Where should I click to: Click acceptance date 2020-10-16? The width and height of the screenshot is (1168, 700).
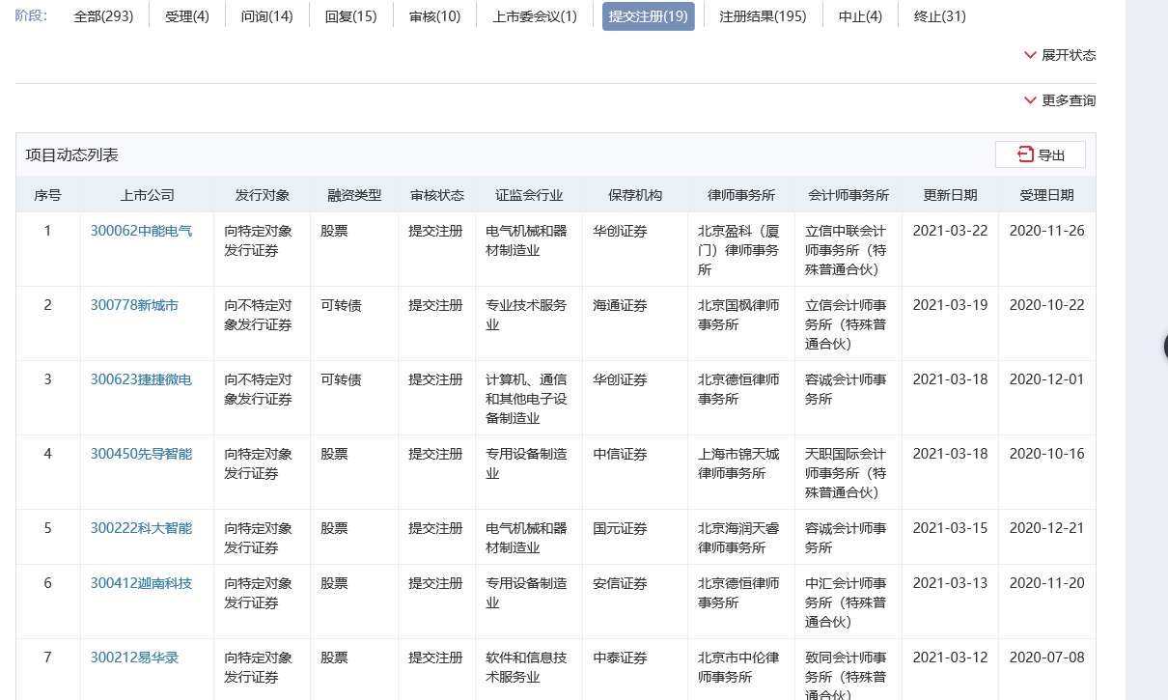click(1047, 454)
